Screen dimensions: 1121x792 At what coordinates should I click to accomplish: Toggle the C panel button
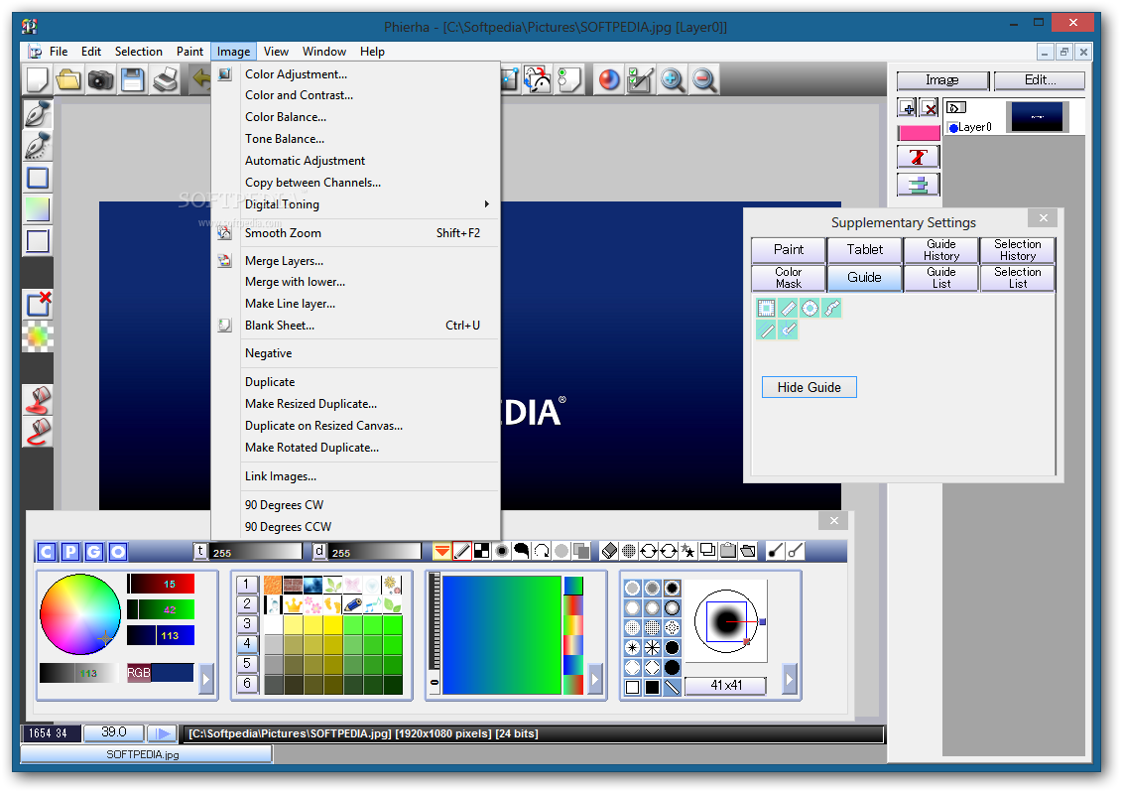coord(47,551)
